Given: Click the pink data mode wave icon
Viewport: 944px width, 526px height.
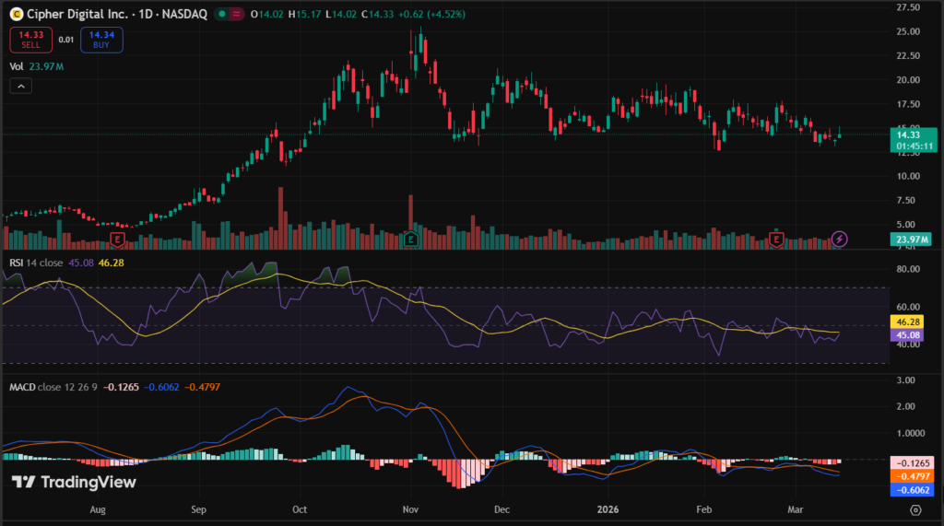Looking at the screenshot, I should pyautogui.click(x=239, y=14).
